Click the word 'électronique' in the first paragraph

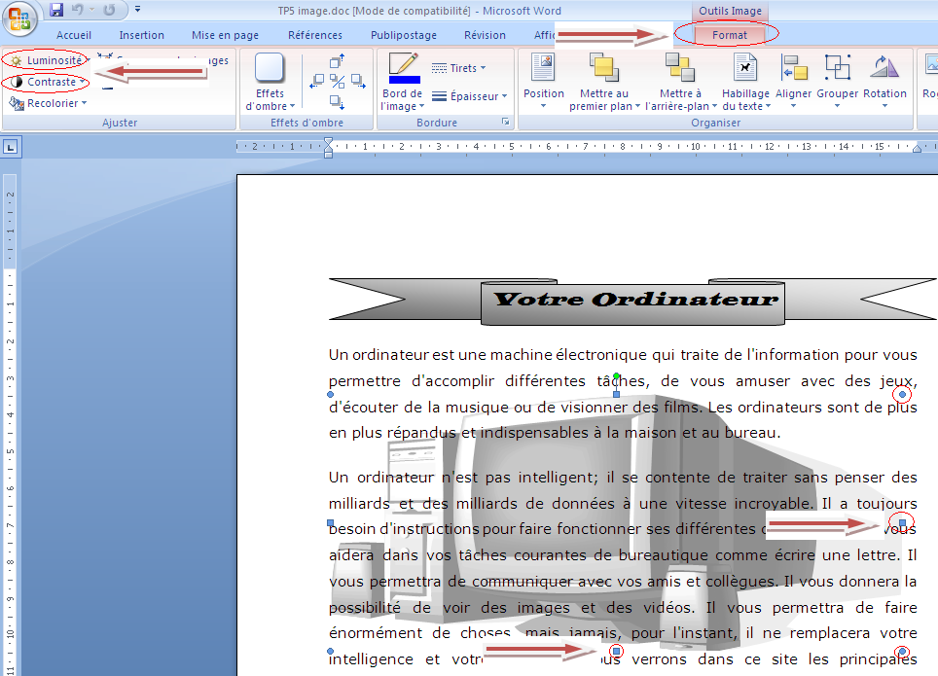[601, 355]
